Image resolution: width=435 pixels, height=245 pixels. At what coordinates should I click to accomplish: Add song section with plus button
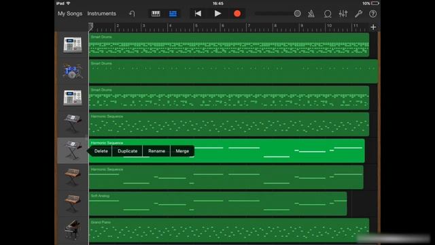click(373, 27)
